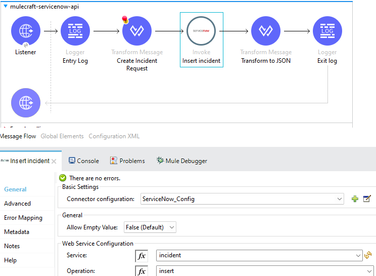Select Create Incident Request transform node
376x276 pixels.
point(136,31)
